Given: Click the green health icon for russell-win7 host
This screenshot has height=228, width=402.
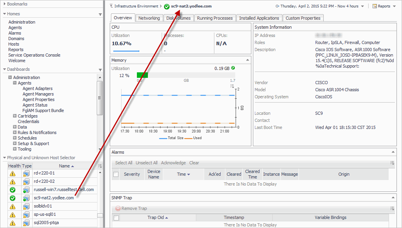Looking at the screenshot, I should [12, 190].
